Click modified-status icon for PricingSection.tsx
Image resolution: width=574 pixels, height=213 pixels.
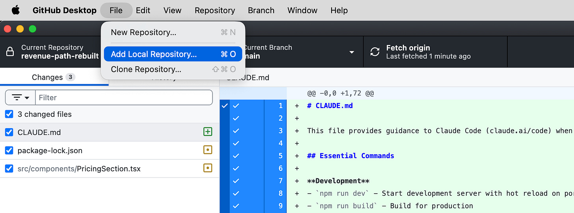(208, 168)
